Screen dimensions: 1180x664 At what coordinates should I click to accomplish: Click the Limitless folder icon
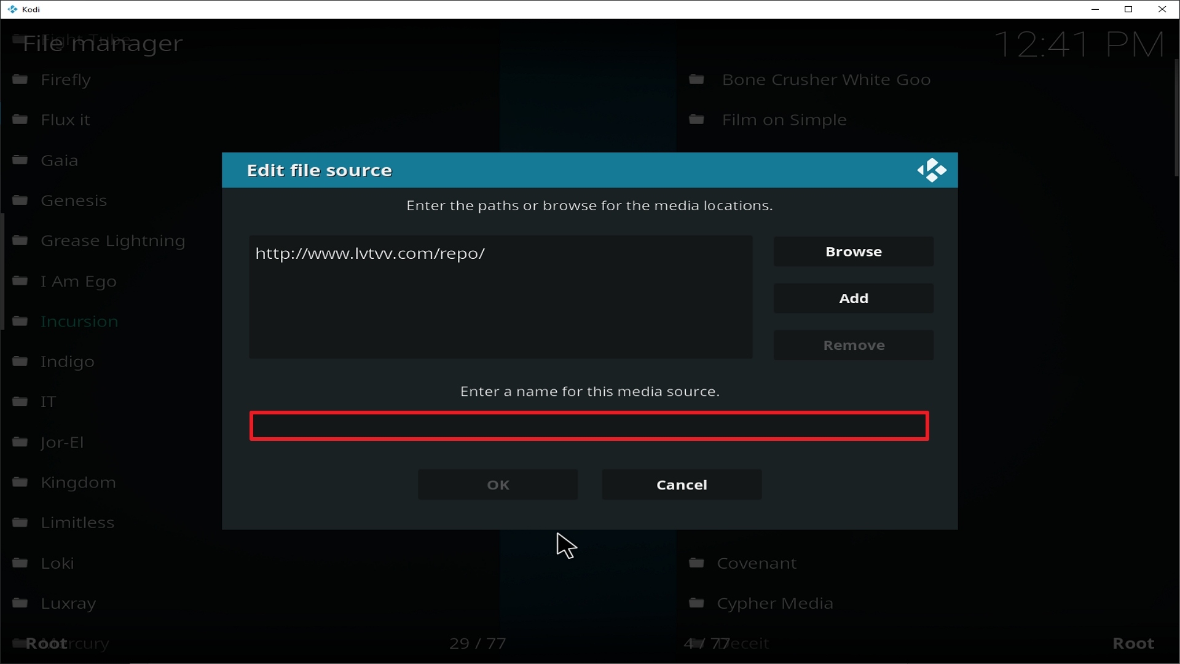[20, 523]
